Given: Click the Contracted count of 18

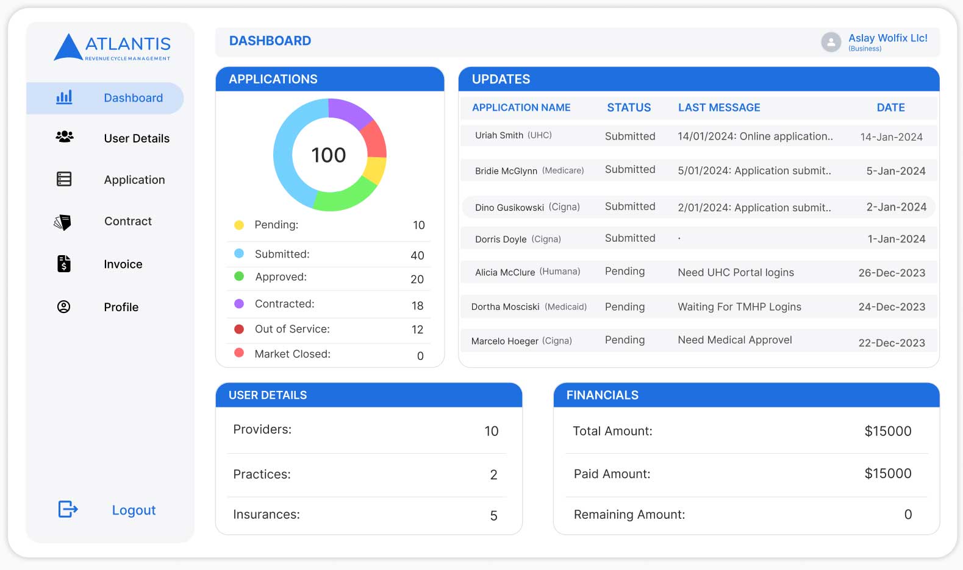Looking at the screenshot, I should pos(417,306).
